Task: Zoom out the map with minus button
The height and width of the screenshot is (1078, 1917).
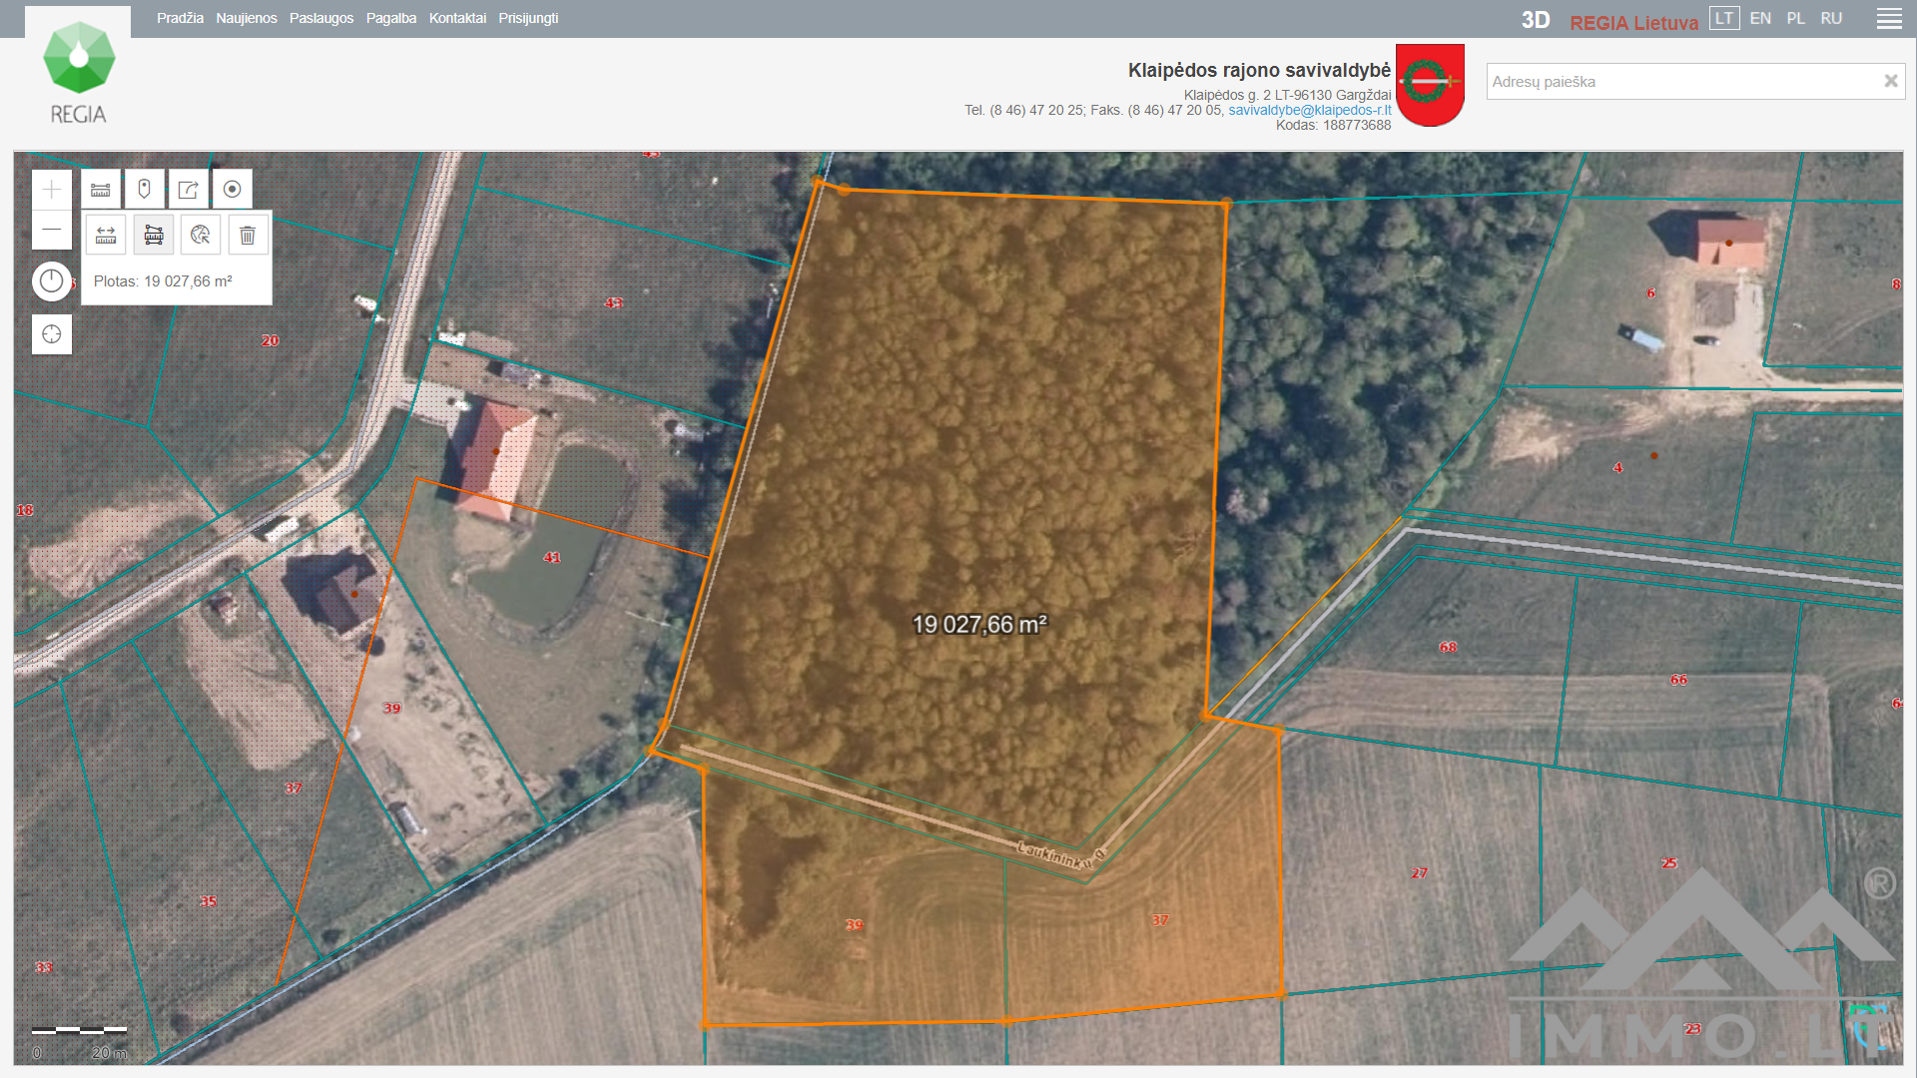Action: tap(52, 230)
